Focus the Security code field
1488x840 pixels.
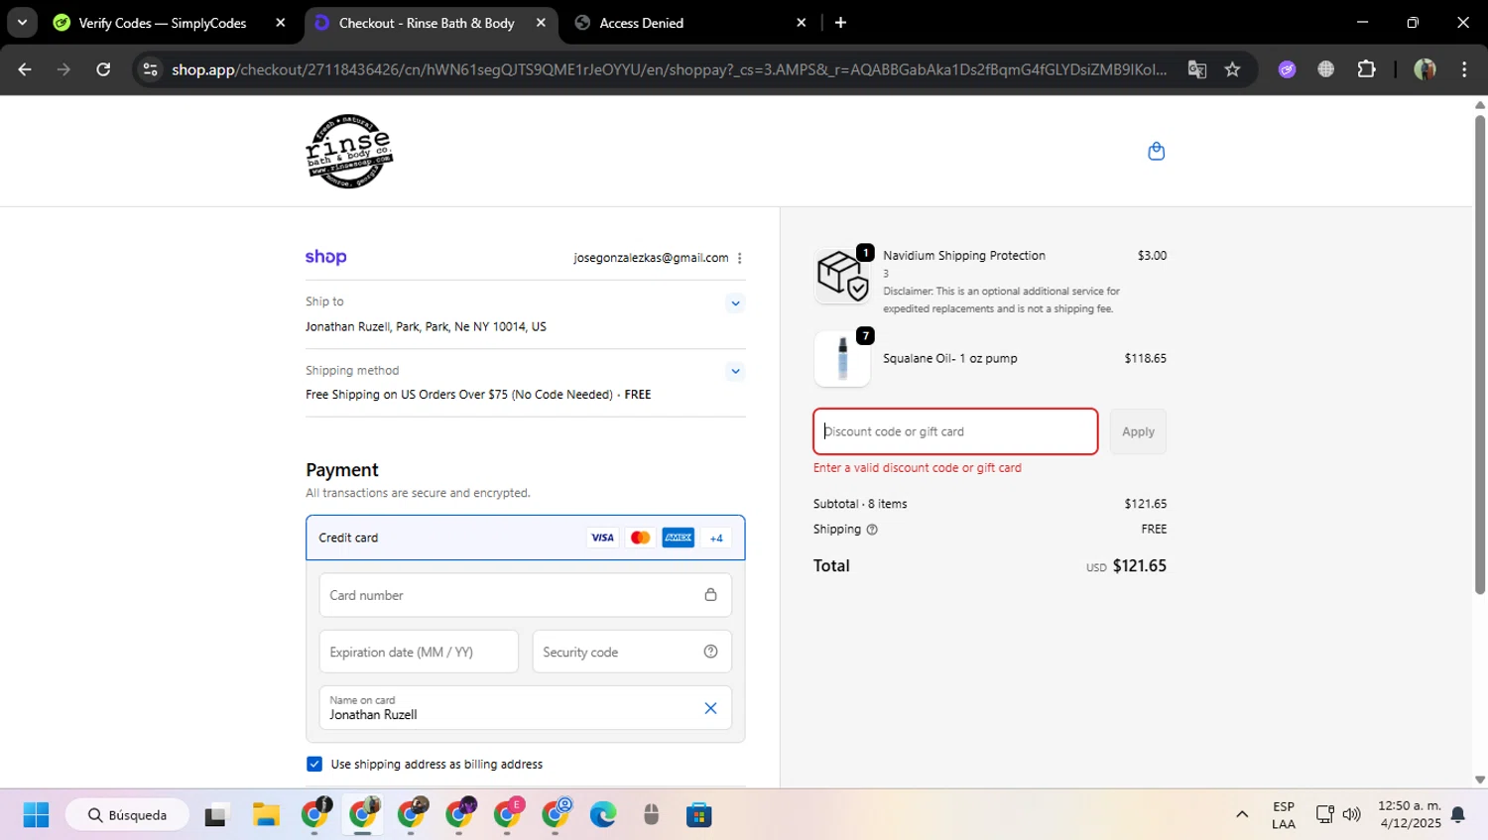632,652
